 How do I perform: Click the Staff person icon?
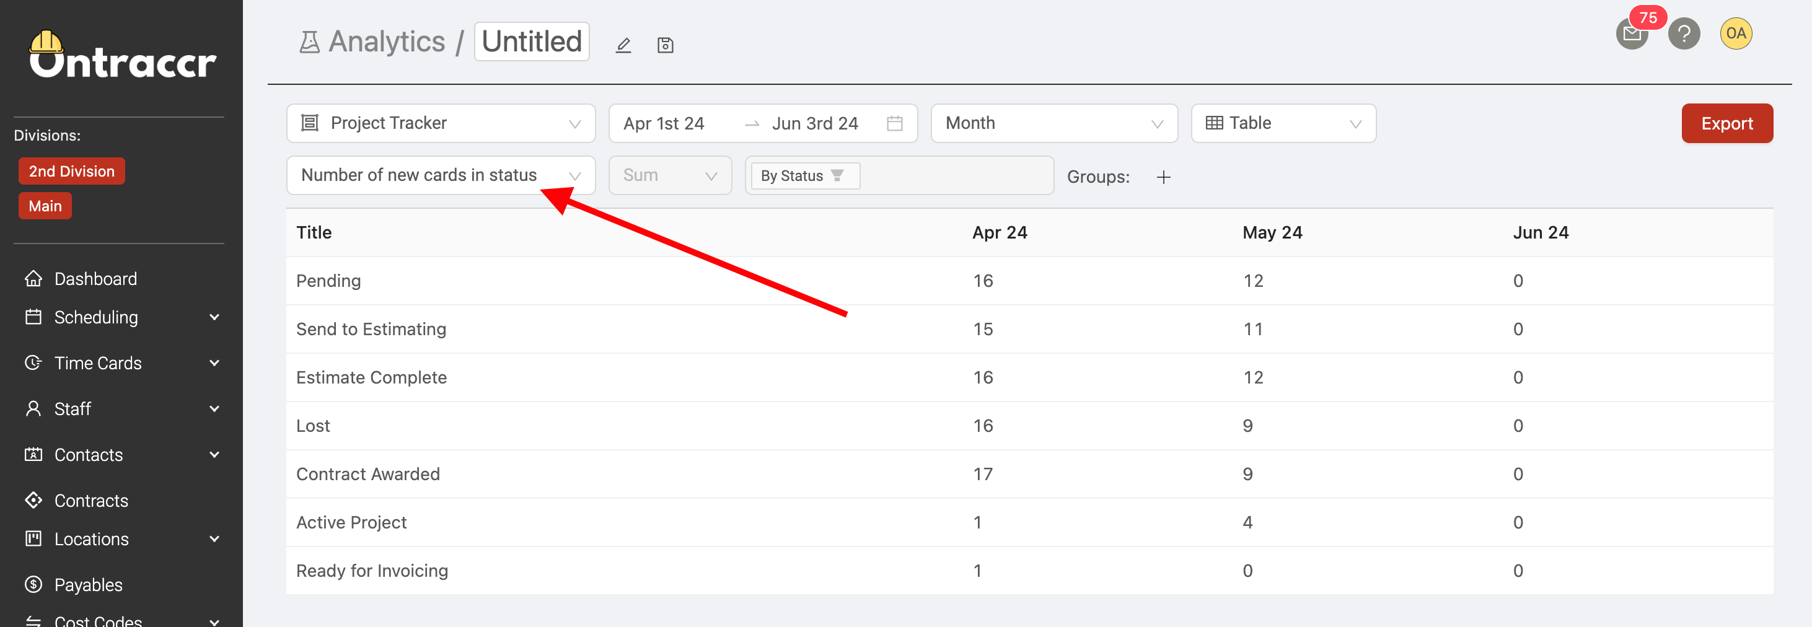pos(33,408)
